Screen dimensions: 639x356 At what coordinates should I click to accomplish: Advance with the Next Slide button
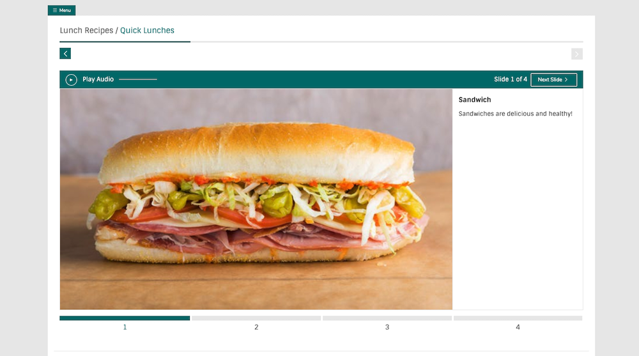pos(553,79)
